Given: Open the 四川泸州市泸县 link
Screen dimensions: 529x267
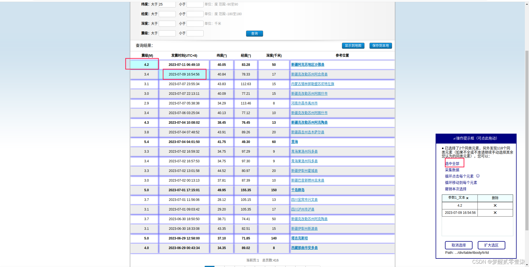Looking at the screenshot, I should pyautogui.click(x=303, y=209).
